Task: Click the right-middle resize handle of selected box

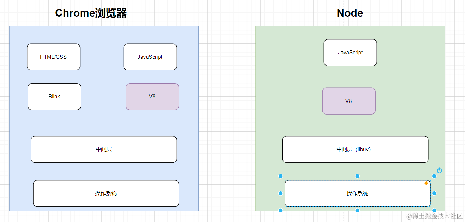Action: (x=434, y=193)
